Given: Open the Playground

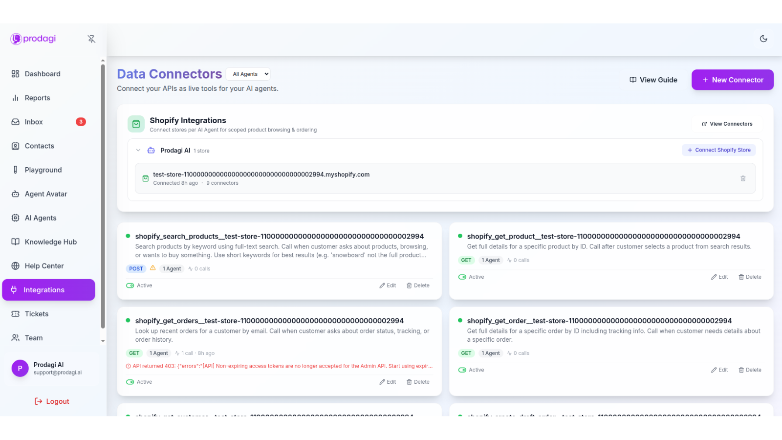Looking at the screenshot, I should (49, 170).
